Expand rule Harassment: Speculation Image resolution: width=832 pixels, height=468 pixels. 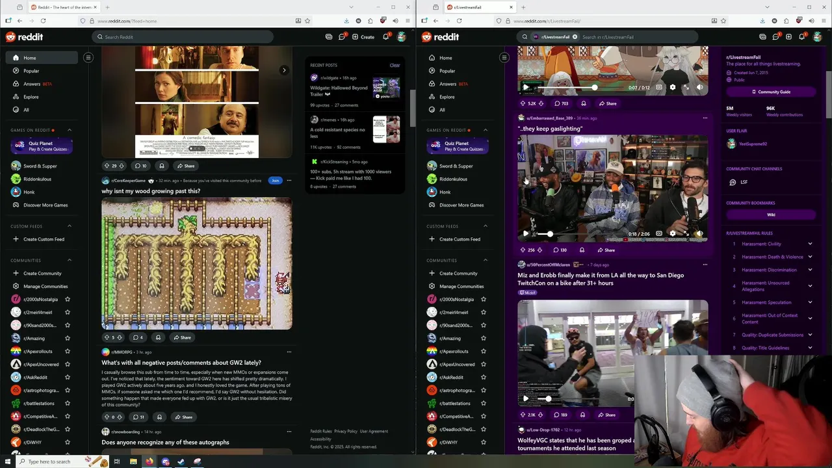(x=810, y=302)
